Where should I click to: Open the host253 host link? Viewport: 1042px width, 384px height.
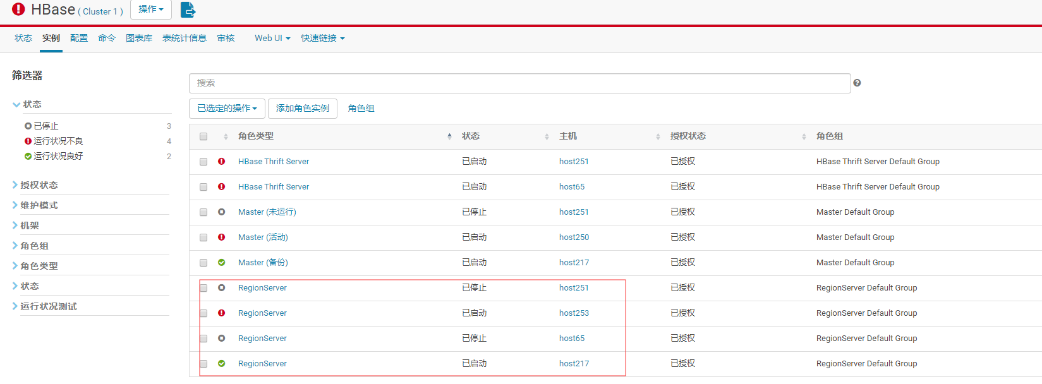point(574,313)
